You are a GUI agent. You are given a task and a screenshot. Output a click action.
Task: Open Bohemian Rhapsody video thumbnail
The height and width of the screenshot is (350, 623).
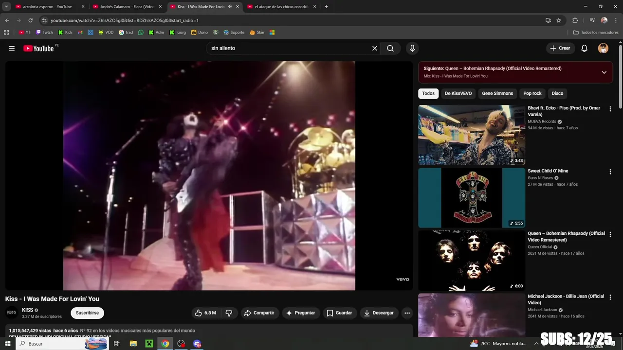(472, 261)
